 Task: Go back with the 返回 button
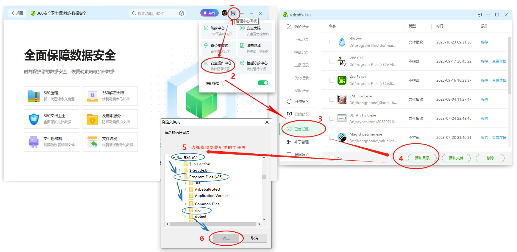pos(17,13)
